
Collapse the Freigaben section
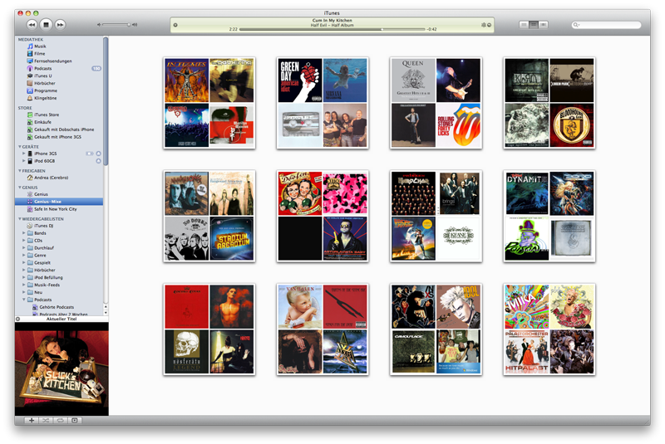tap(19, 171)
